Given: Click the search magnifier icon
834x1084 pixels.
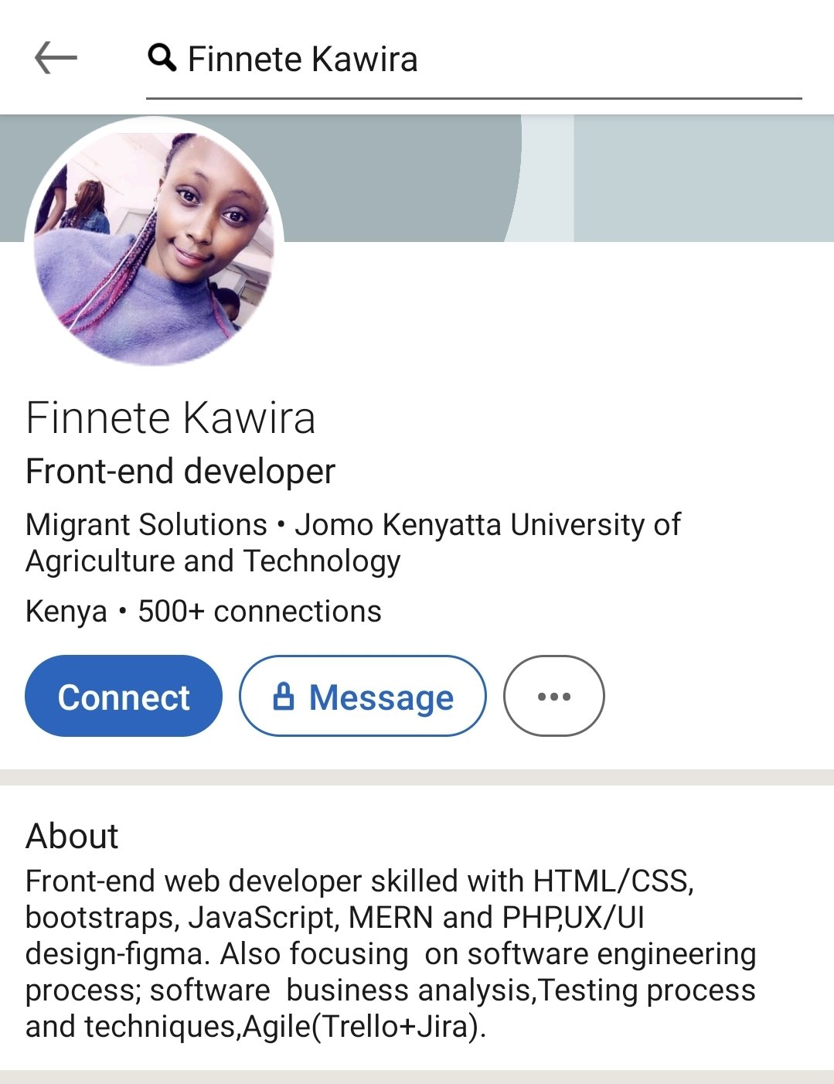Looking at the screenshot, I should 162,58.
